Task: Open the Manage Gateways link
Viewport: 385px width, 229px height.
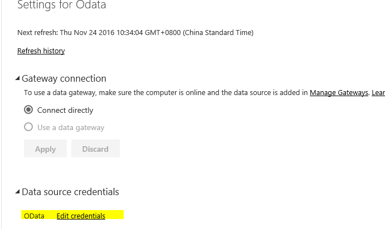Action: pos(339,93)
